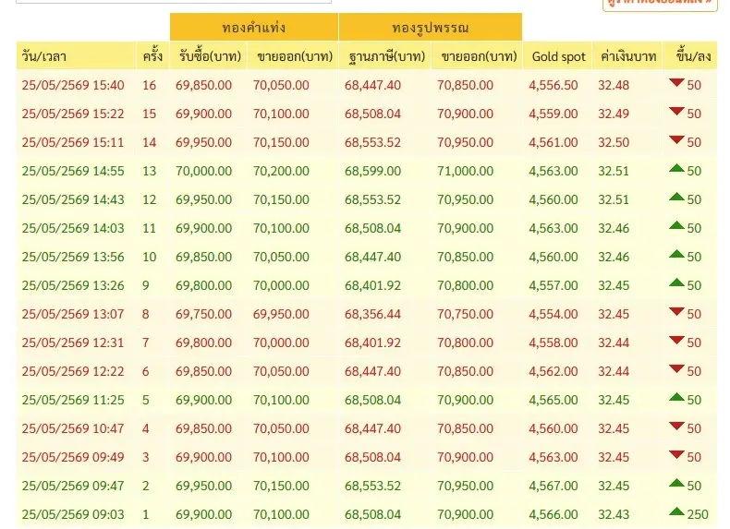Screen dimensions: 730x529
Task: Select date cell 25/05/2569 15:40
Action: coord(73,85)
